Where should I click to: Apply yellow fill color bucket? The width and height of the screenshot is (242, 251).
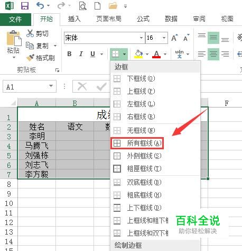coord(139,54)
